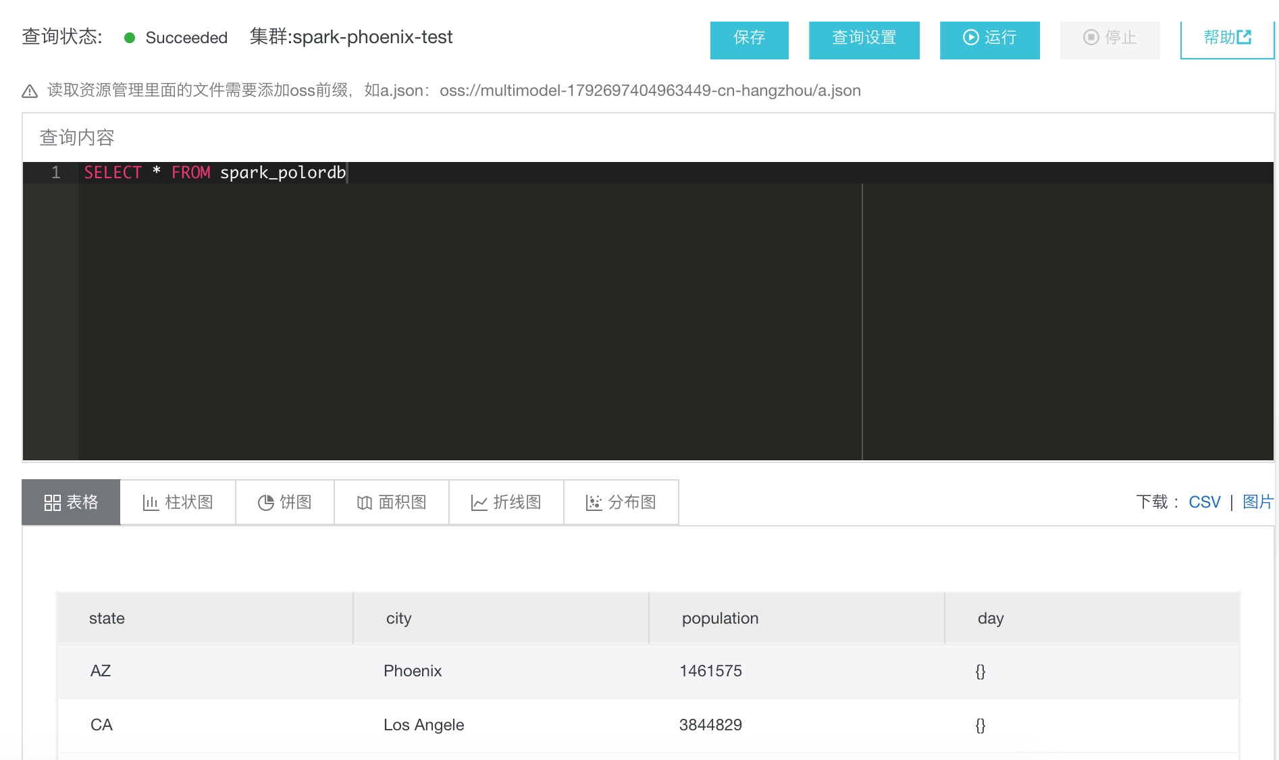
Task: Select the pie chart (饼图) icon
Action: click(x=266, y=502)
